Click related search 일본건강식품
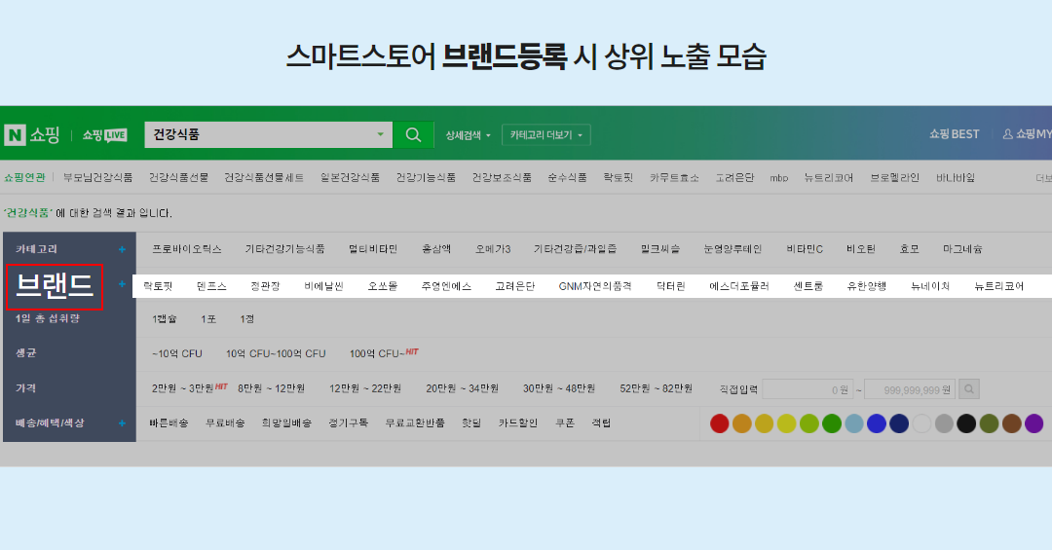This screenshot has width=1052, height=550. tap(351, 178)
